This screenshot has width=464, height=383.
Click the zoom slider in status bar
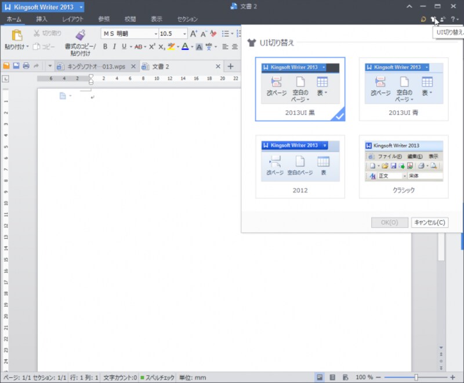click(416, 377)
